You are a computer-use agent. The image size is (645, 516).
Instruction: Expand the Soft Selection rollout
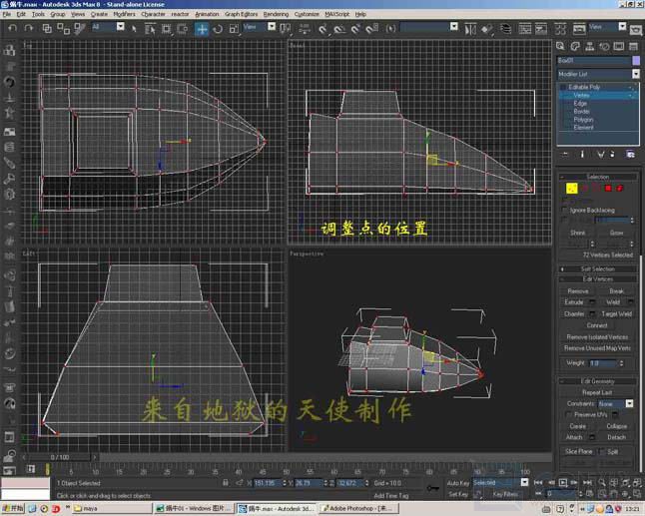tap(598, 268)
